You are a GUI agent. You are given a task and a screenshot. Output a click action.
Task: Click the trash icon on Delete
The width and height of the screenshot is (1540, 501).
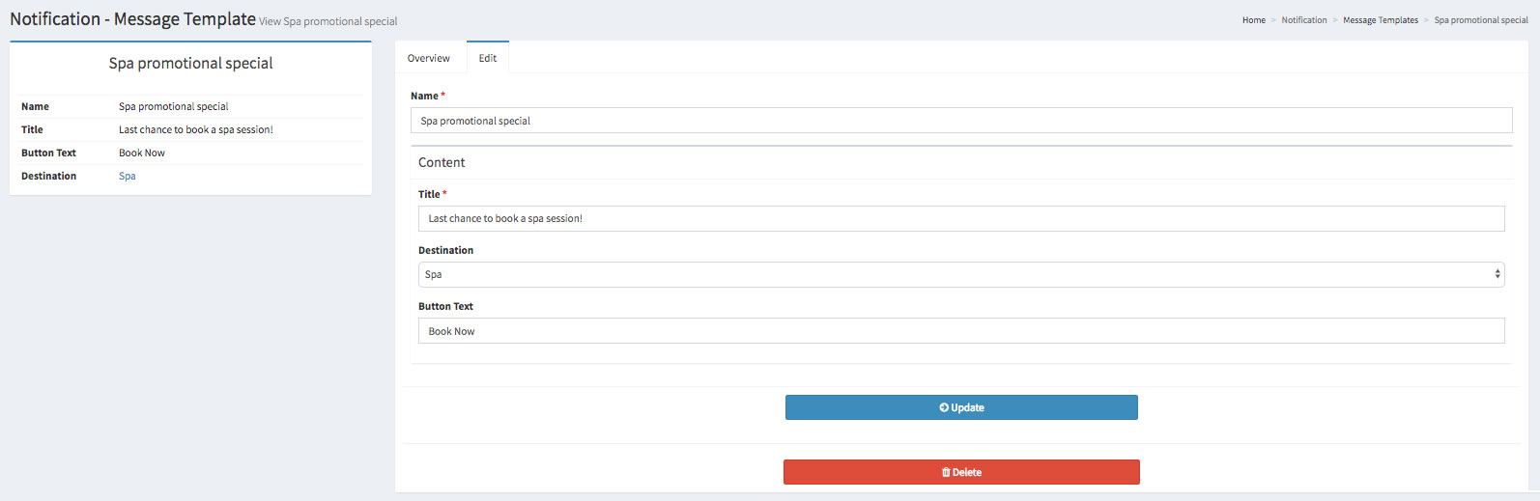coord(946,473)
